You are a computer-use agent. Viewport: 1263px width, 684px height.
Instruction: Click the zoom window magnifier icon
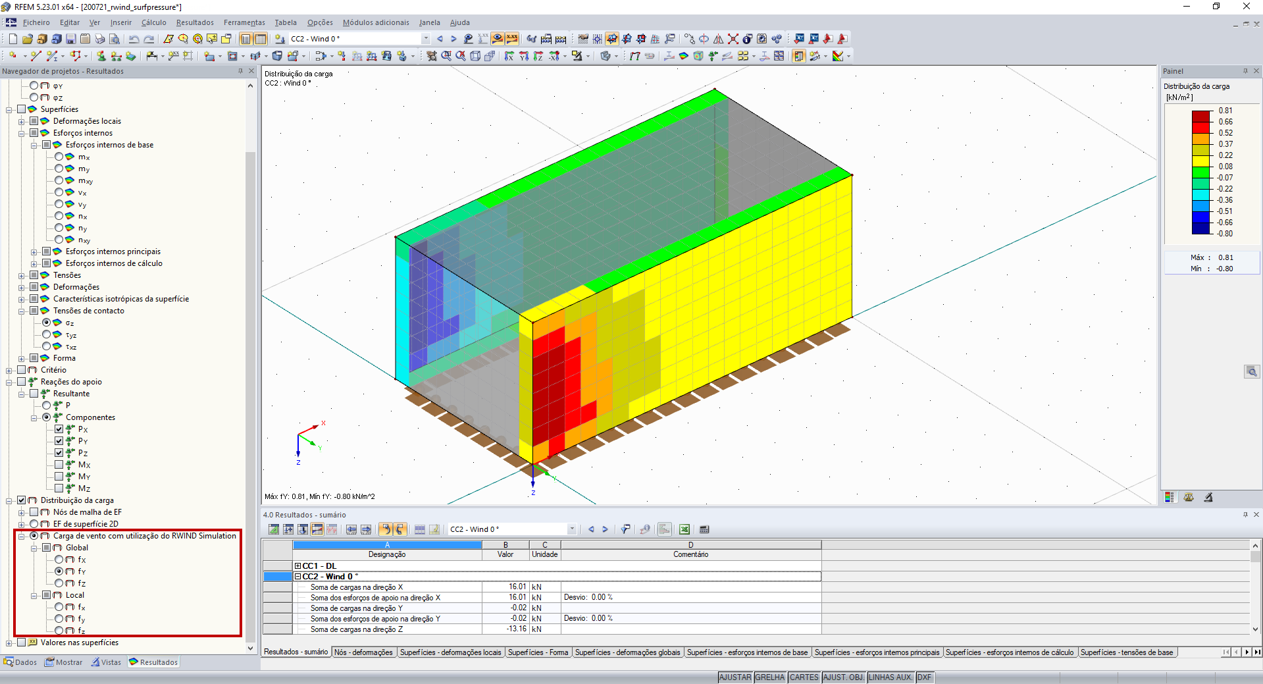(446, 56)
